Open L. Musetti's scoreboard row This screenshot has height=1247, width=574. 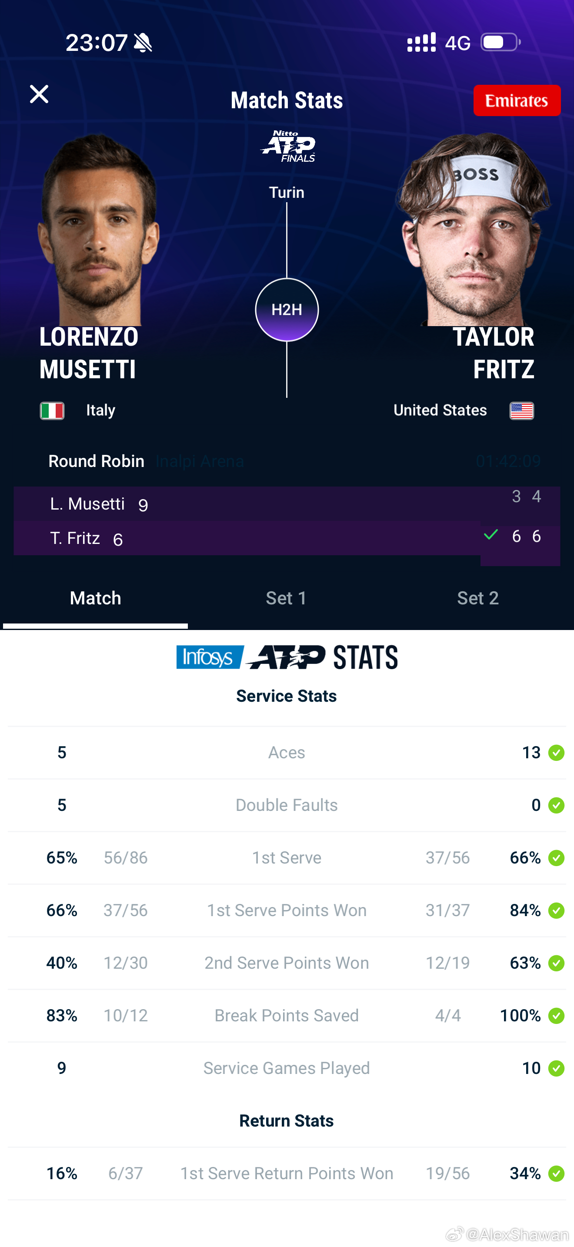click(x=194, y=503)
